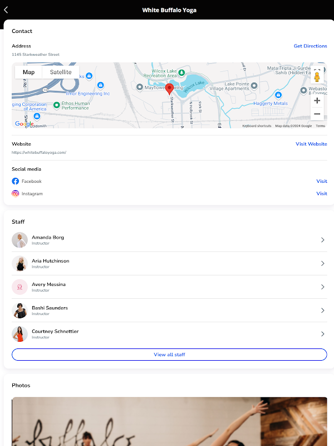Click Courtney Schnettler's profile photo
Image resolution: width=334 pixels, height=446 pixels.
pos(19,333)
